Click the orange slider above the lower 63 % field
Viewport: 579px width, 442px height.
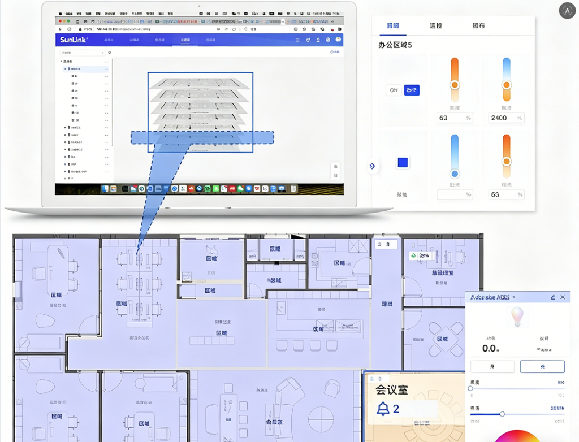click(x=506, y=157)
